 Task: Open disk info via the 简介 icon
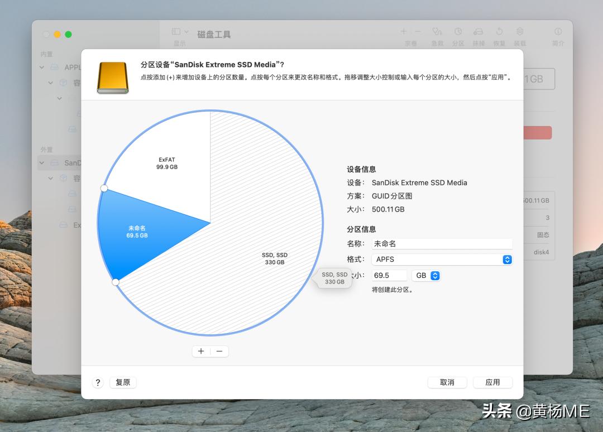pos(558,32)
